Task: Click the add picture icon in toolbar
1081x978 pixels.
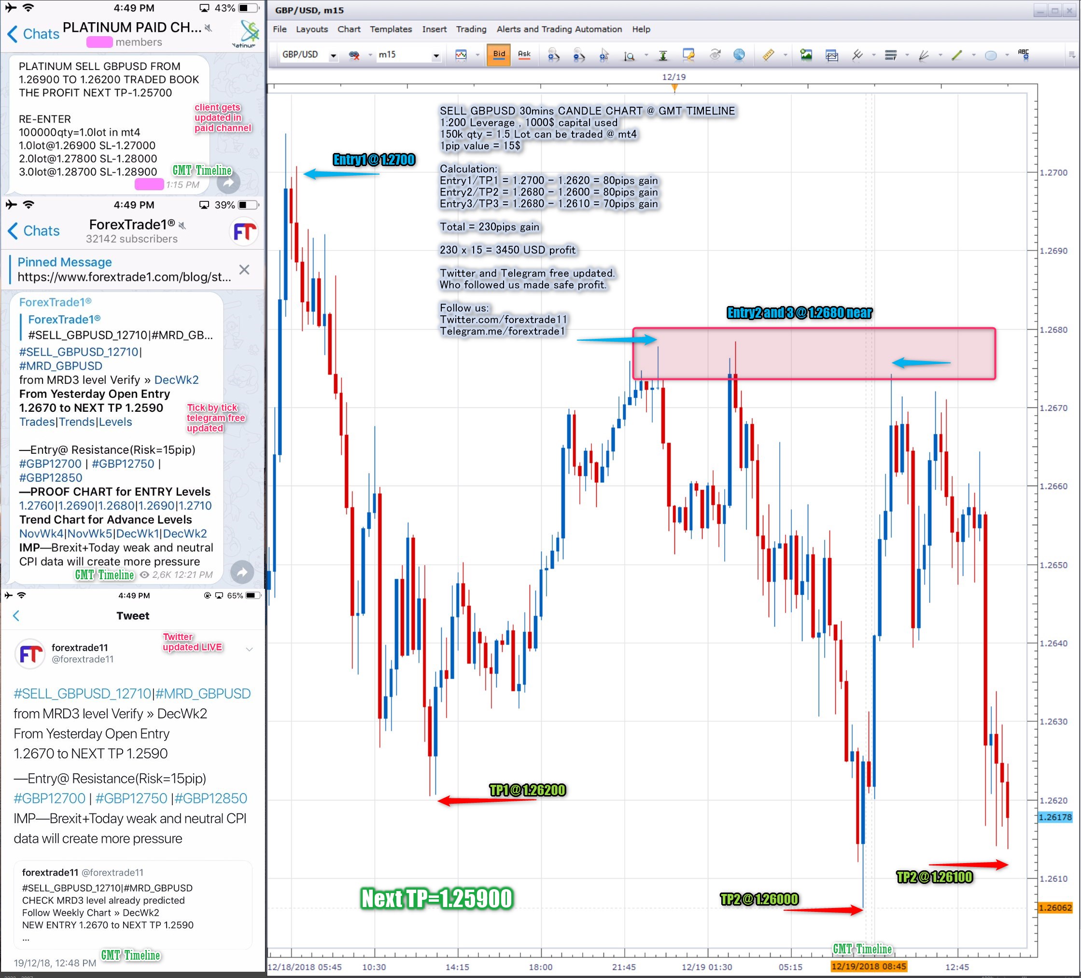Action: click(806, 55)
